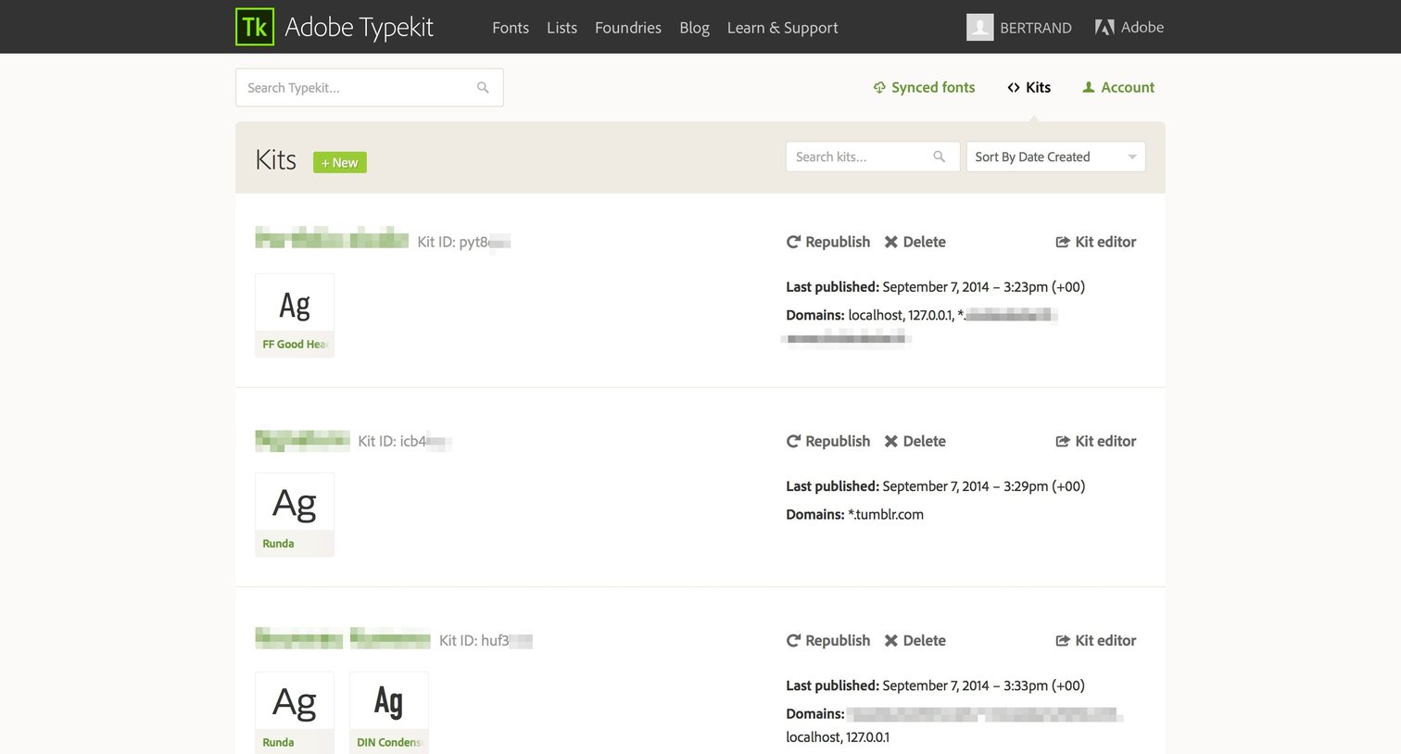This screenshot has width=1401, height=754.
Task: Switch to the Kits tab
Action: pyautogui.click(x=1029, y=87)
